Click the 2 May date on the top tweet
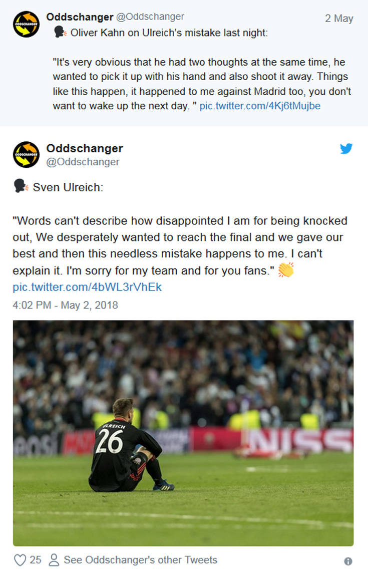The width and height of the screenshot is (368, 575). tap(339, 19)
